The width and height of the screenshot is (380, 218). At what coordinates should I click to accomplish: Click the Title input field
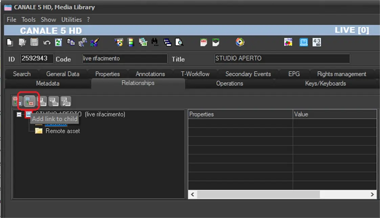point(282,58)
